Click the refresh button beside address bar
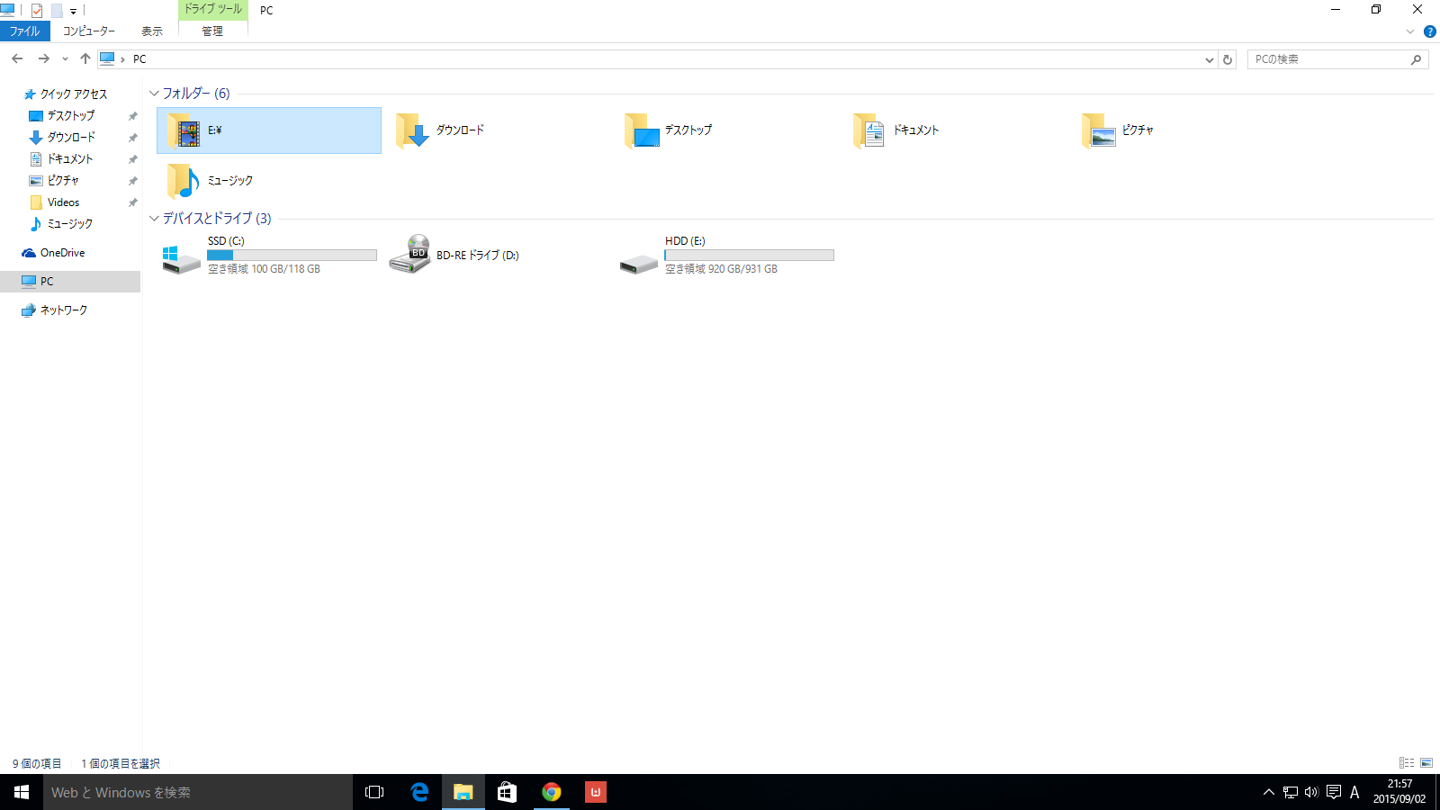1440x810 pixels. pos(1228,59)
